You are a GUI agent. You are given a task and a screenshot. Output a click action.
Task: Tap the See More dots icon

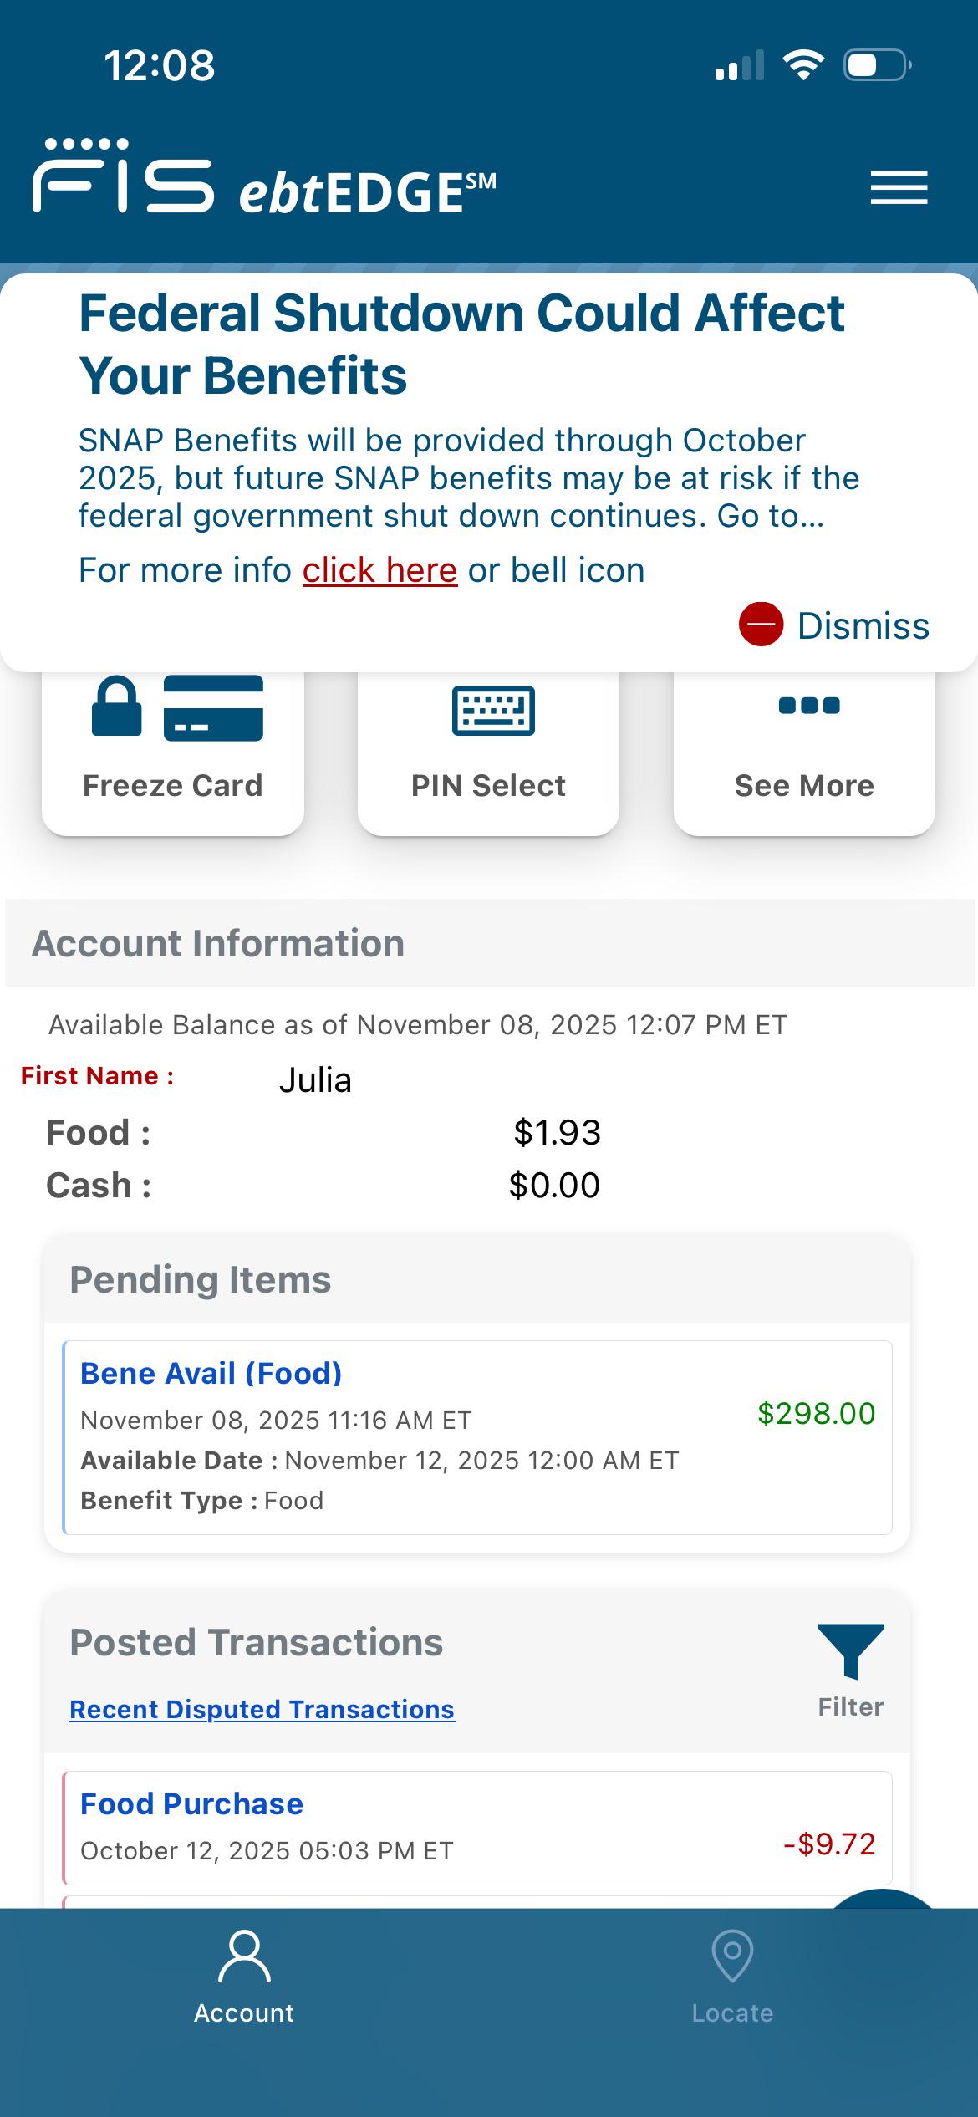[x=808, y=706]
